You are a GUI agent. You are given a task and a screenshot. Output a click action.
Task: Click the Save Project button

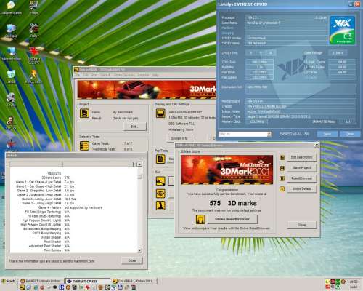click(301, 167)
